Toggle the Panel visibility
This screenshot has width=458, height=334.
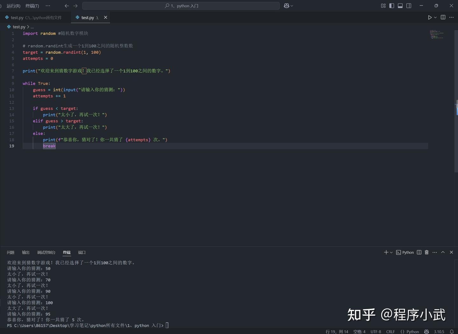pyautogui.click(x=400, y=5)
